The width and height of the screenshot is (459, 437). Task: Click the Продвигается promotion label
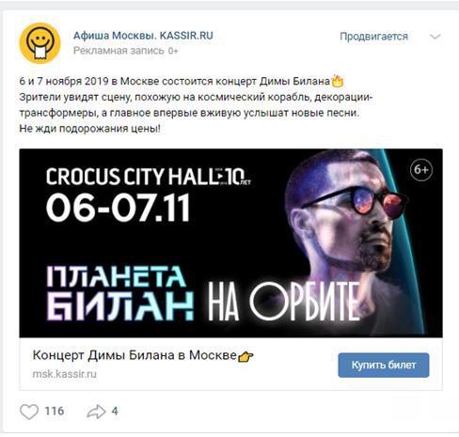[x=373, y=37]
